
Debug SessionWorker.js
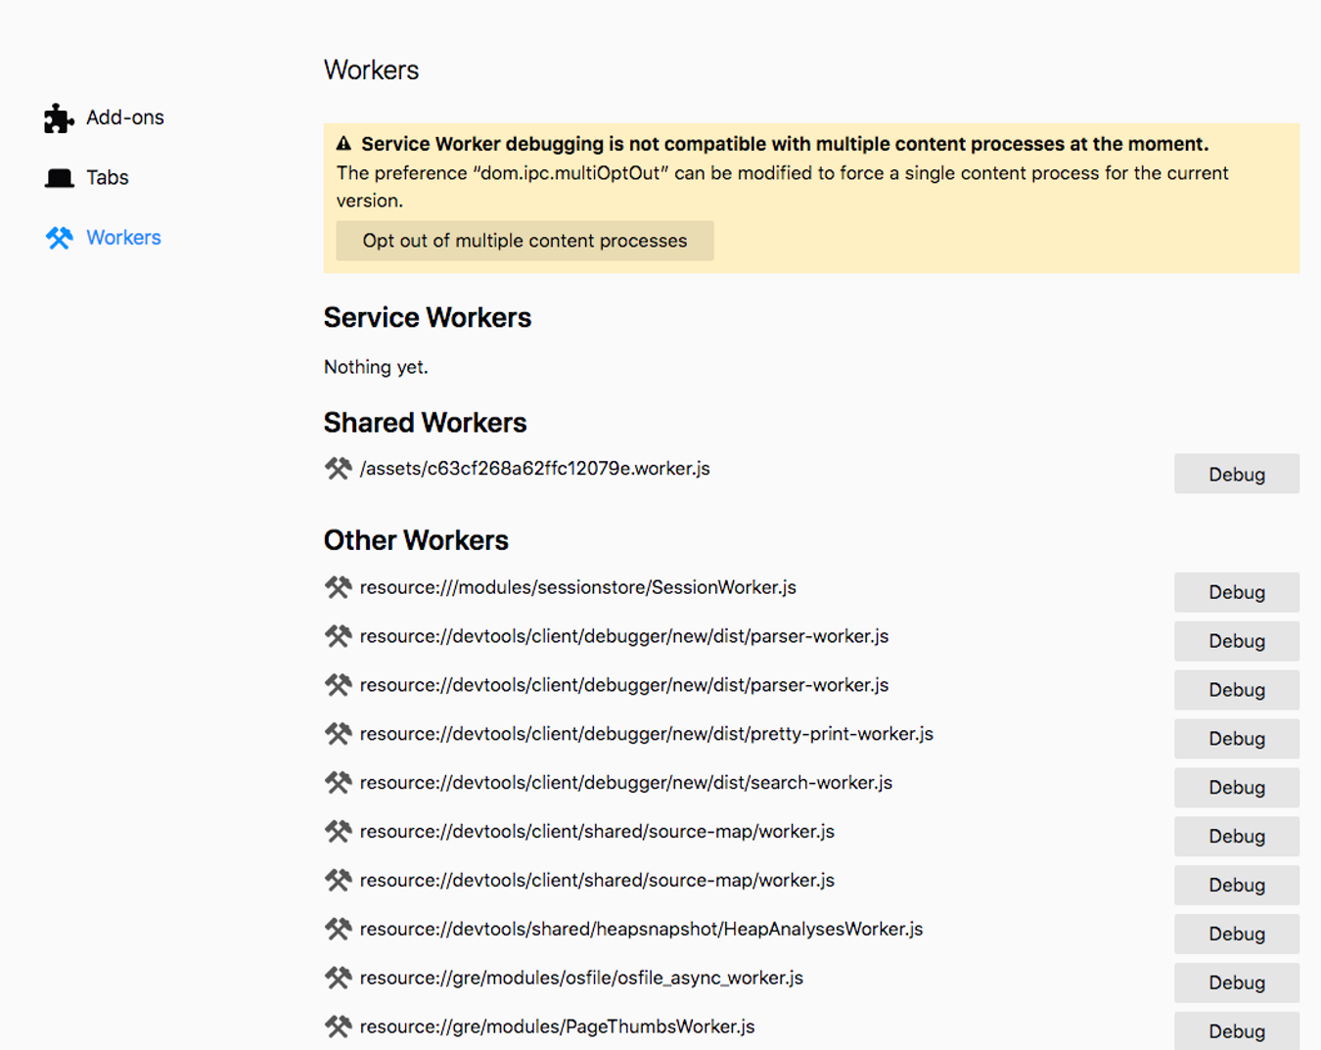pyautogui.click(x=1236, y=592)
